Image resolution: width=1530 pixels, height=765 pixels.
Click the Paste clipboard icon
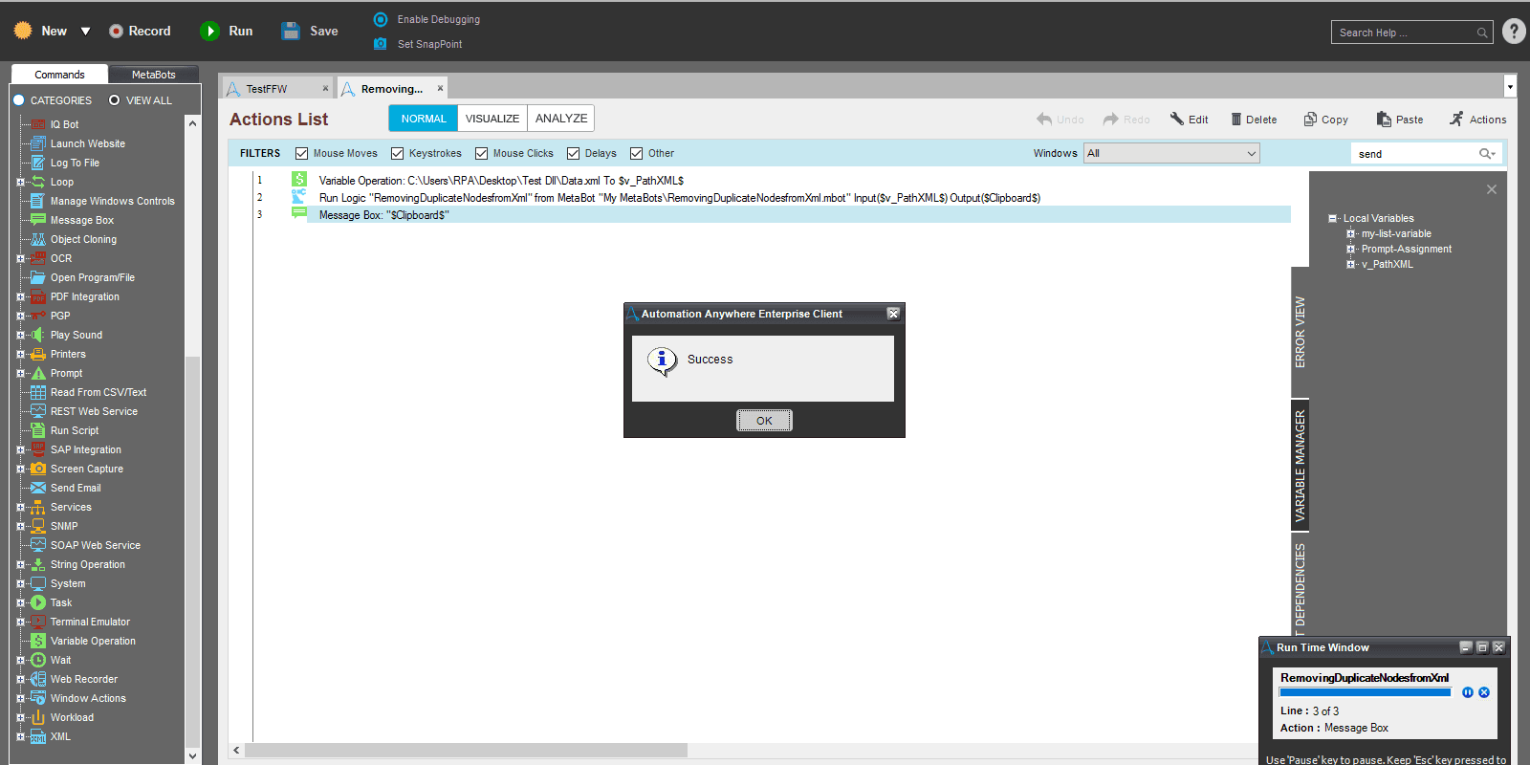pos(1384,120)
